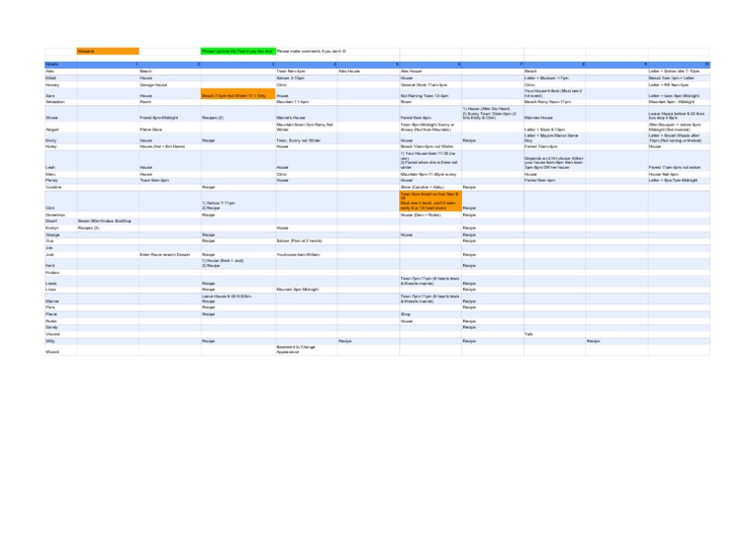This screenshot has height=533, width=755.
Task: Click the 'Forest 10am-4pm' cell in Haley's row
Action: pos(554,146)
